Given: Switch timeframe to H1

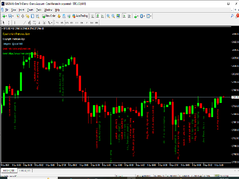Looking at the screenshot, I should click(x=77, y=23).
